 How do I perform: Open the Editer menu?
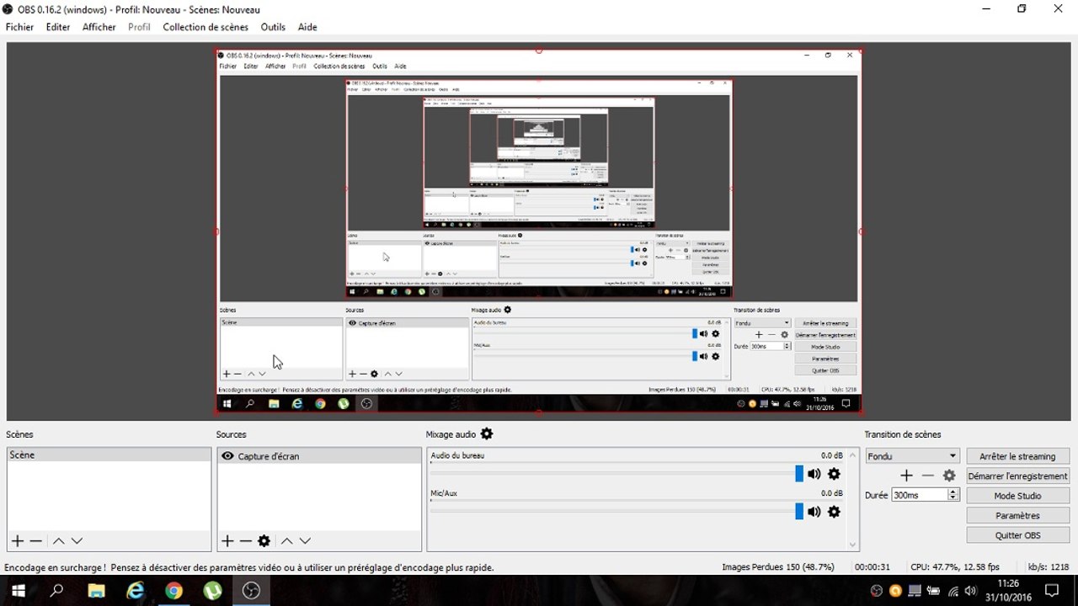[58, 27]
